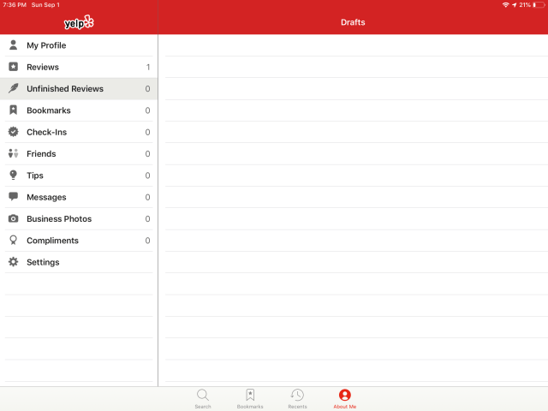Select the Tips lightbulb icon

coord(13,176)
